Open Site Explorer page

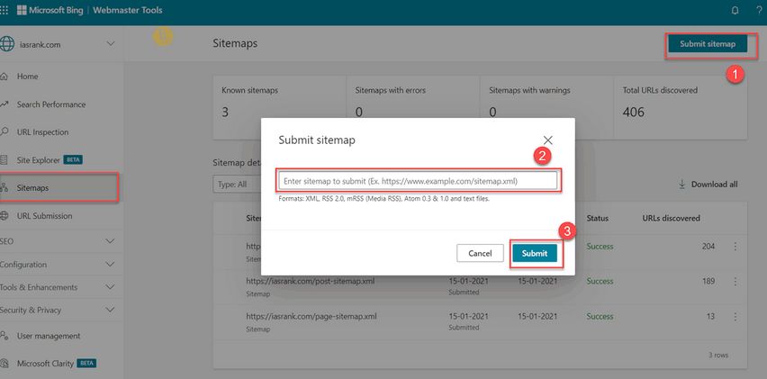tap(38, 160)
